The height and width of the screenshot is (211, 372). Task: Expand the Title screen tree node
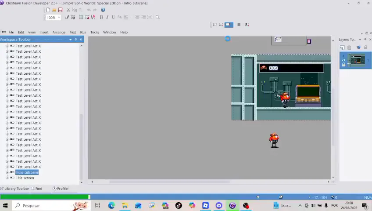7,178
